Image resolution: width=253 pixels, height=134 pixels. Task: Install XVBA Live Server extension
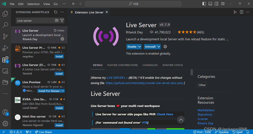59,108
